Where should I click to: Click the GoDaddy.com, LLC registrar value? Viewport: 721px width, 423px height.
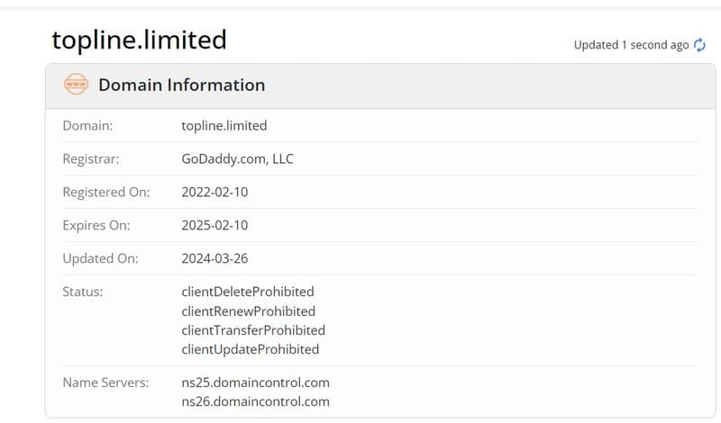pos(237,159)
